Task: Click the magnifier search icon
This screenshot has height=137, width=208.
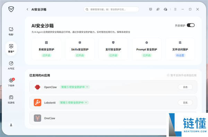Action: 87,9
